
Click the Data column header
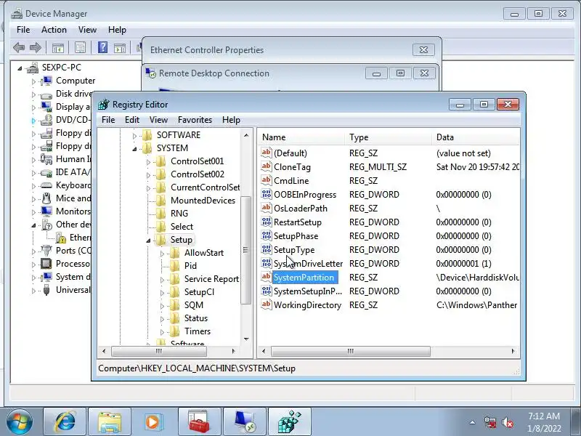click(x=476, y=137)
